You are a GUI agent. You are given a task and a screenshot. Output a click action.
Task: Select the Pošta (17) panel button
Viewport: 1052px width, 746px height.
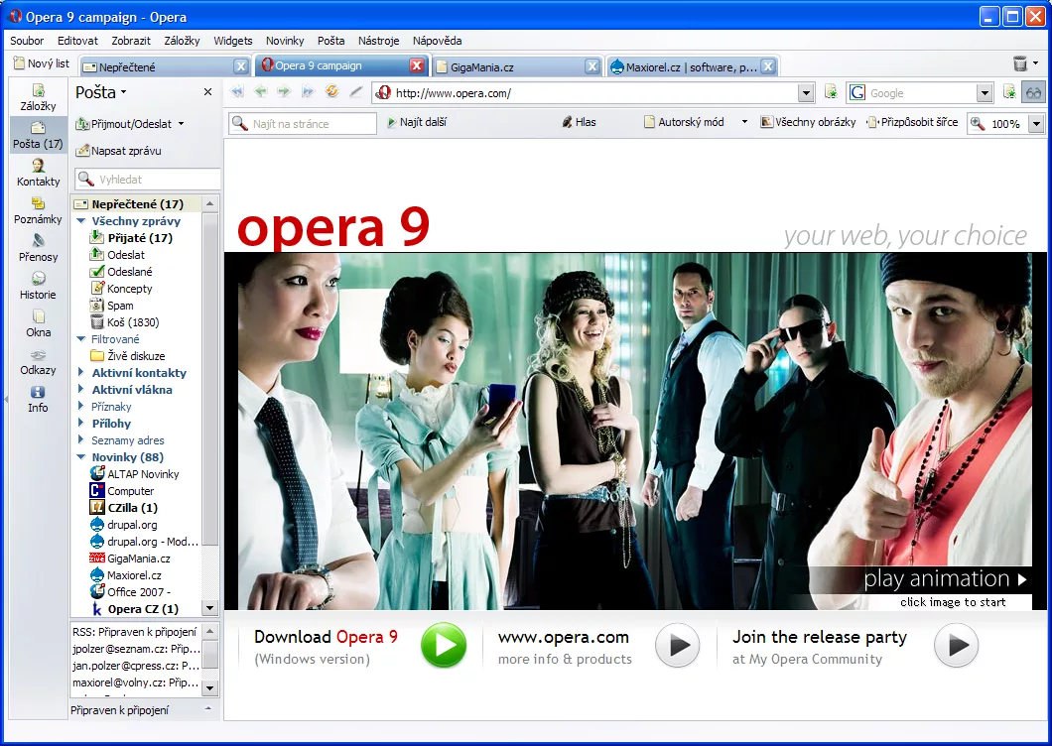tap(39, 135)
